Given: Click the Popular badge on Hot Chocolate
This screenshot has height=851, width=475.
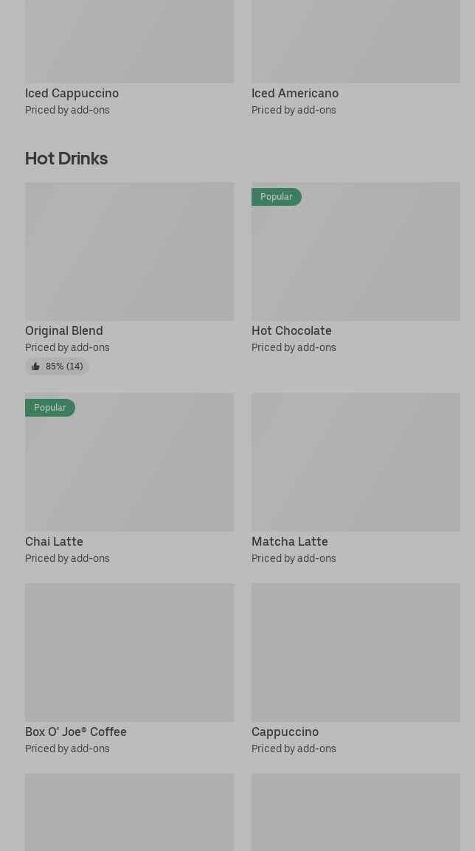Looking at the screenshot, I should pyautogui.click(x=277, y=196).
